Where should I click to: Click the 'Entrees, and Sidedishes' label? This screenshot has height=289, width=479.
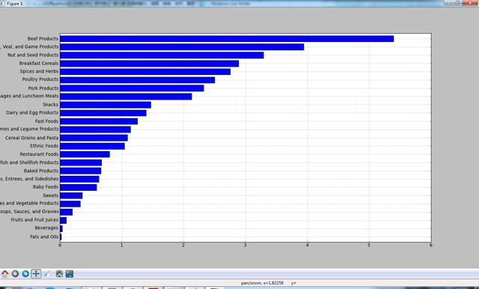tap(31, 179)
